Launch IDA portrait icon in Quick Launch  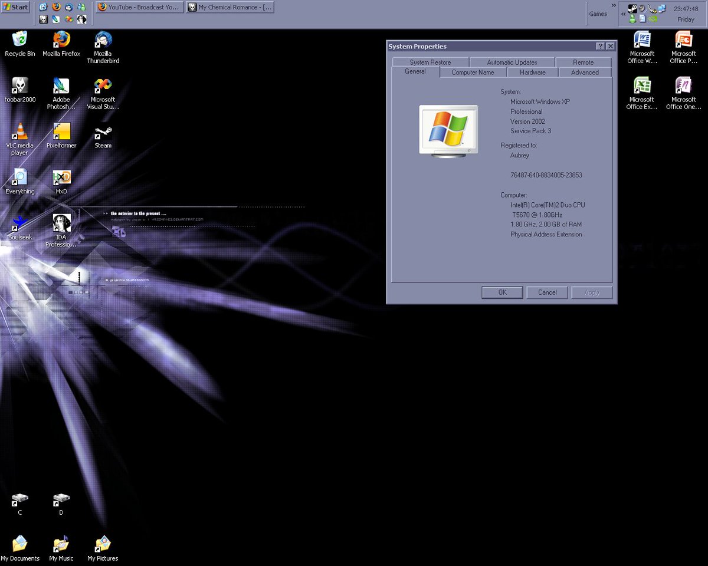pyautogui.click(x=82, y=19)
